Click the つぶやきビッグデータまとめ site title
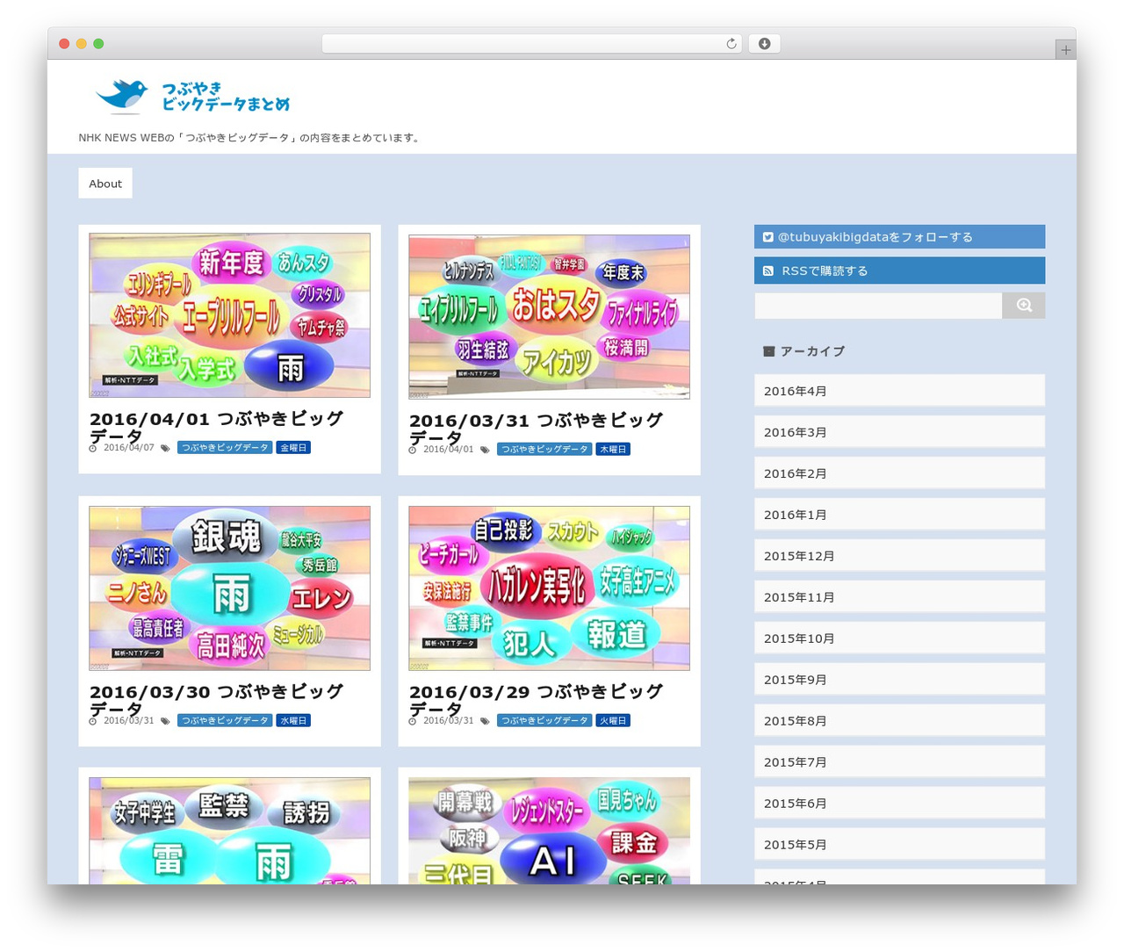Viewport: 1124px width, 952px height. click(226, 97)
